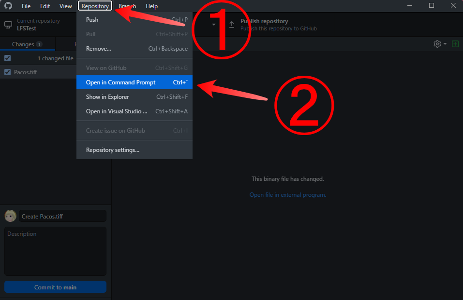Click the GitHub Desktop logo icon
Viewport: 463px width, 300px height.
[x=8, y=6]
